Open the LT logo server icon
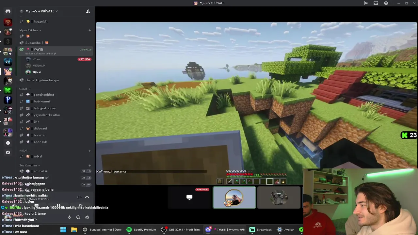This screenshot has height=235, width=418. (x=8, y=61)
